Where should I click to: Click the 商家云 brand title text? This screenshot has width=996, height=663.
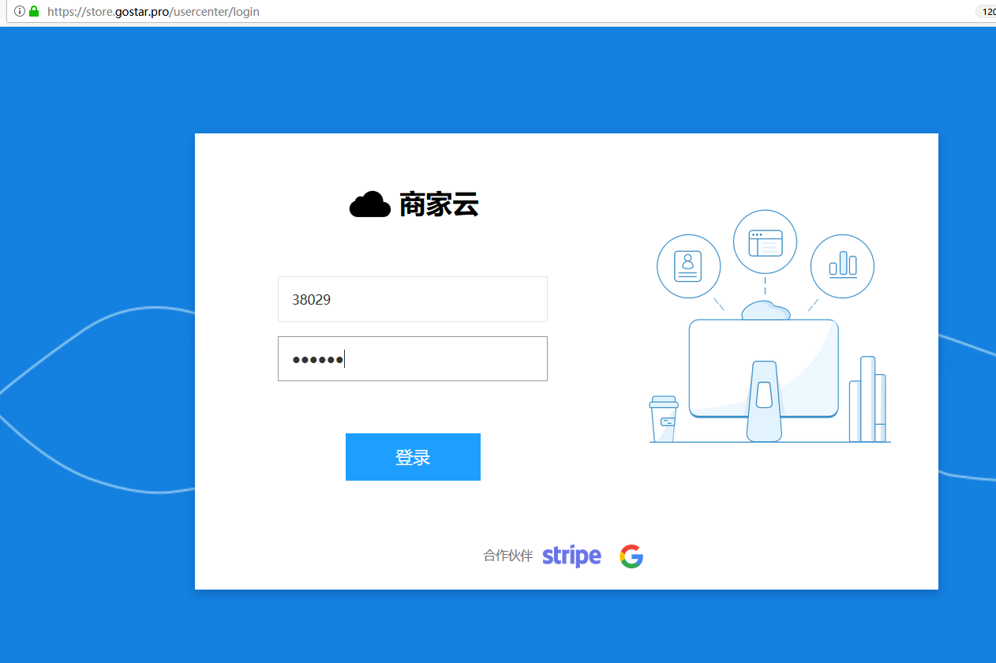tap(439, 204)
